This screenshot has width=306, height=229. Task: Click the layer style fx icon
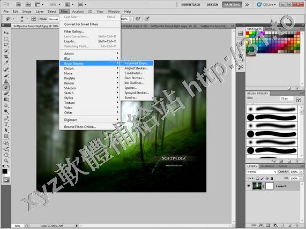coord(262,225)
